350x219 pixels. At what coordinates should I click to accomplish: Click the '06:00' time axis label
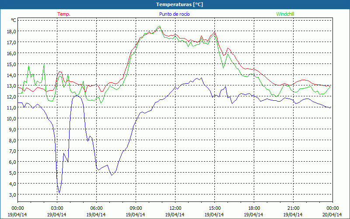[x=96, y=208]
